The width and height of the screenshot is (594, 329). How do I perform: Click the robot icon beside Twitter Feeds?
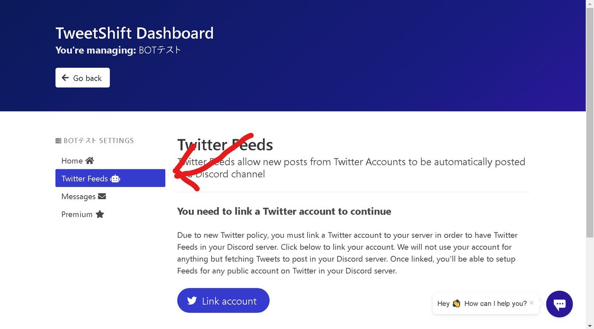coord(115,178)
